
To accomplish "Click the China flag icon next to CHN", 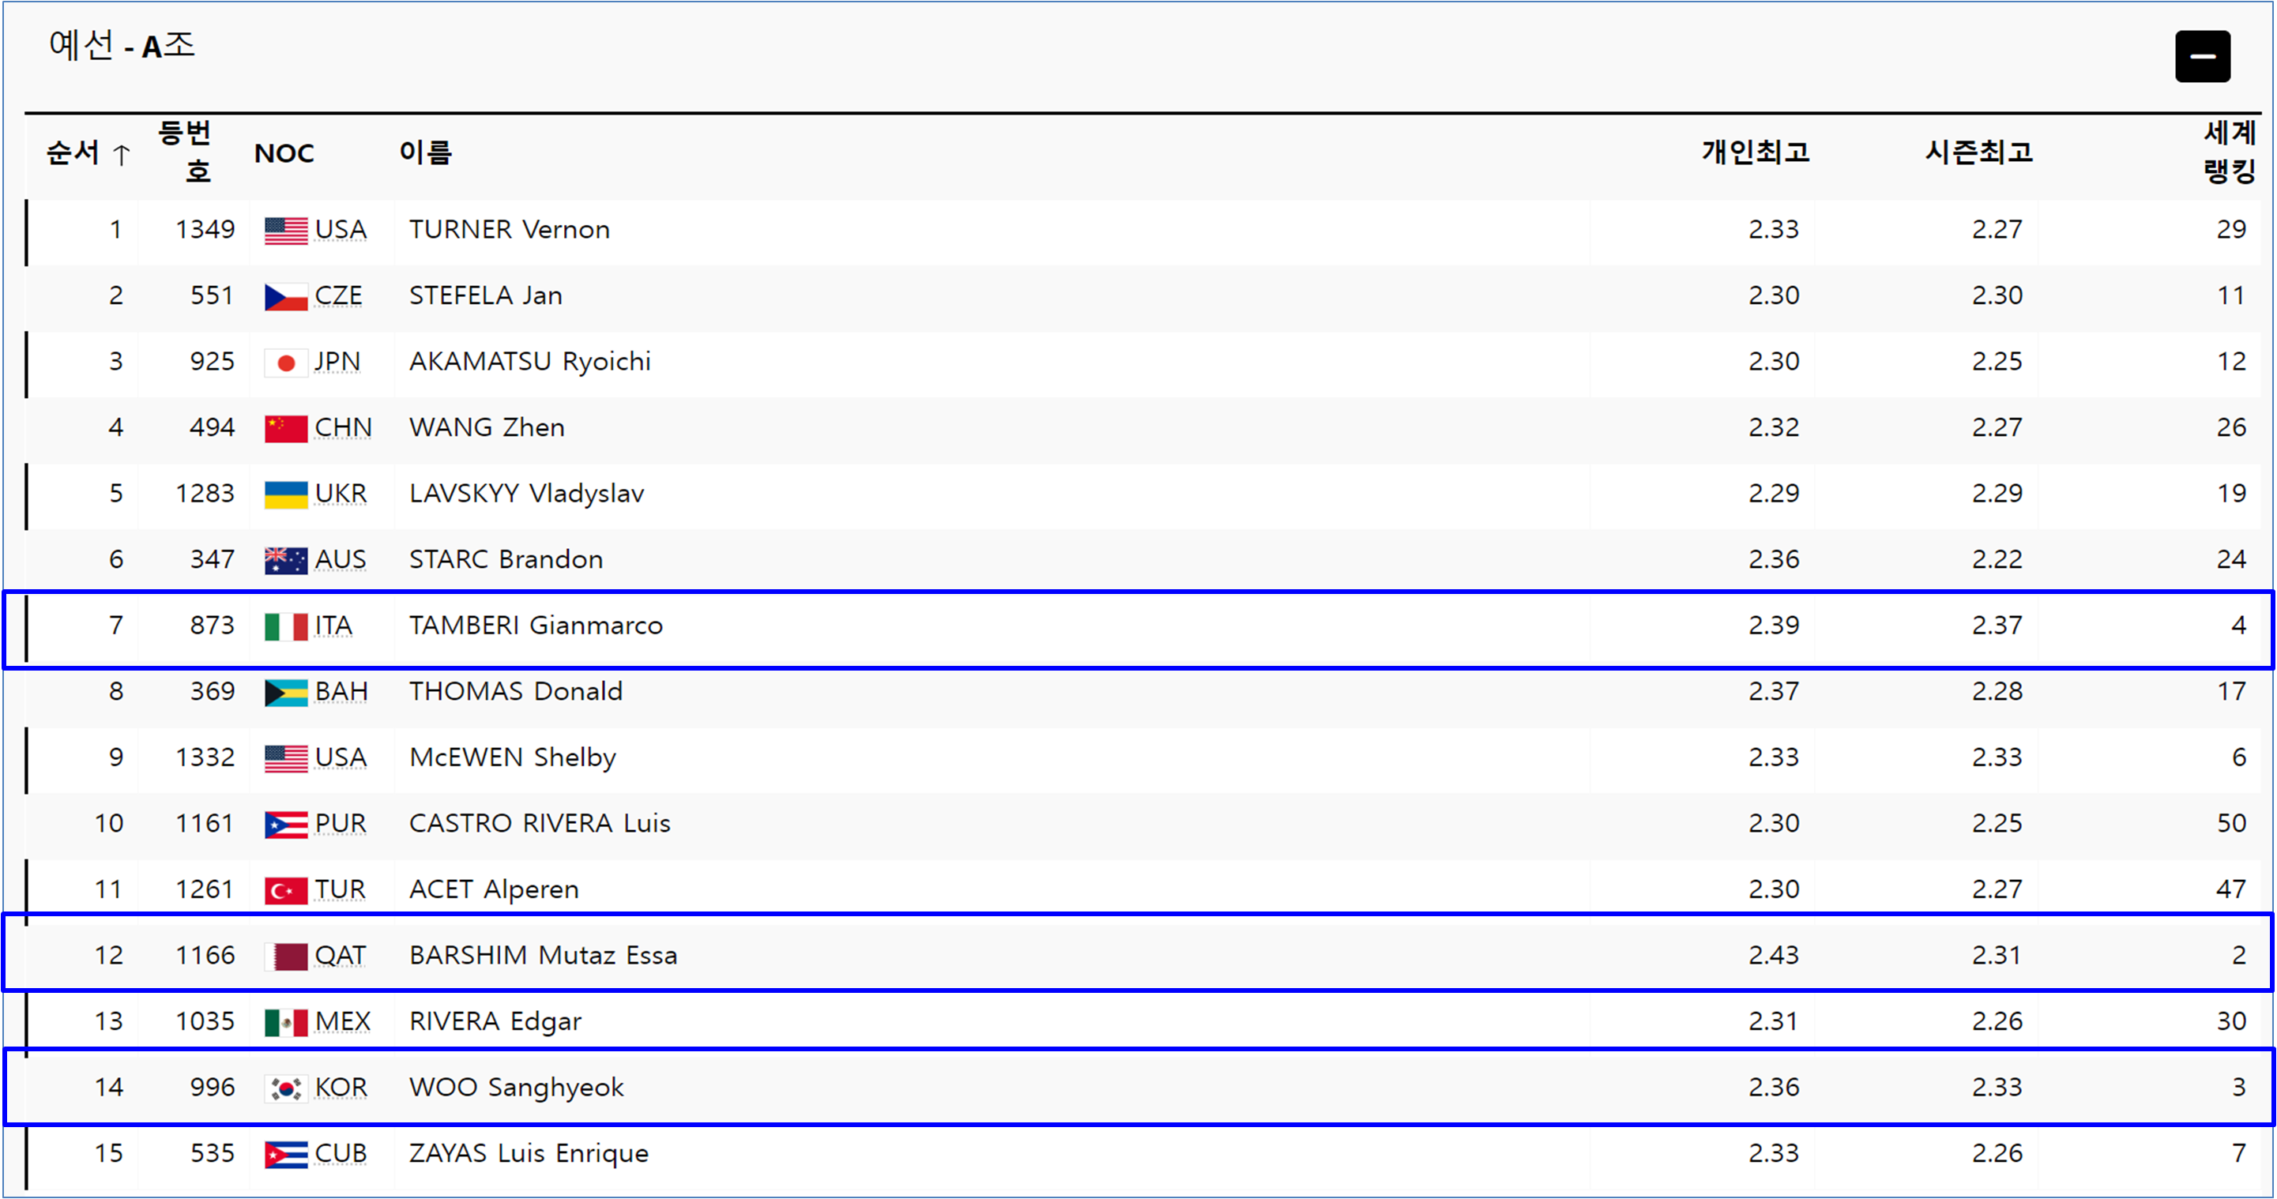I will point(285,429).
